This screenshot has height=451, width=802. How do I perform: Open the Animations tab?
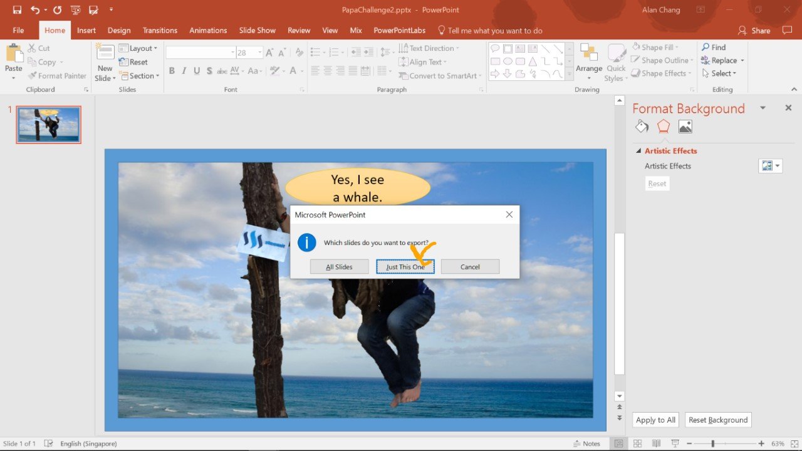[208, 30]
